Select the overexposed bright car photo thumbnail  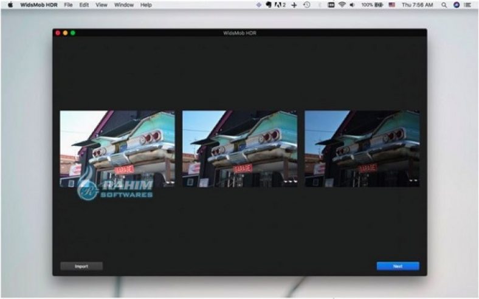click(117, 149)
